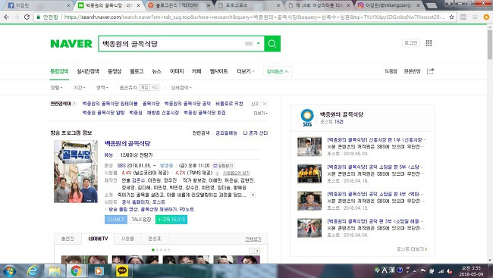Open Windows Start button
The image size is (493, 278).
(x=9, y=270)
